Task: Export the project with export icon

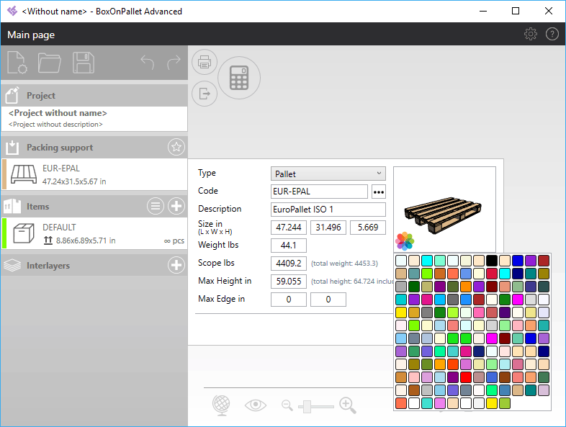Action: (205, 94)
